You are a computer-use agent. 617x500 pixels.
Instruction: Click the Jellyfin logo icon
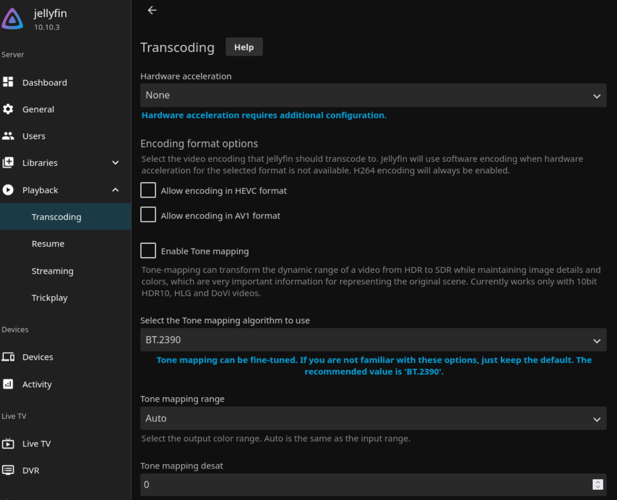click(12, 19)
